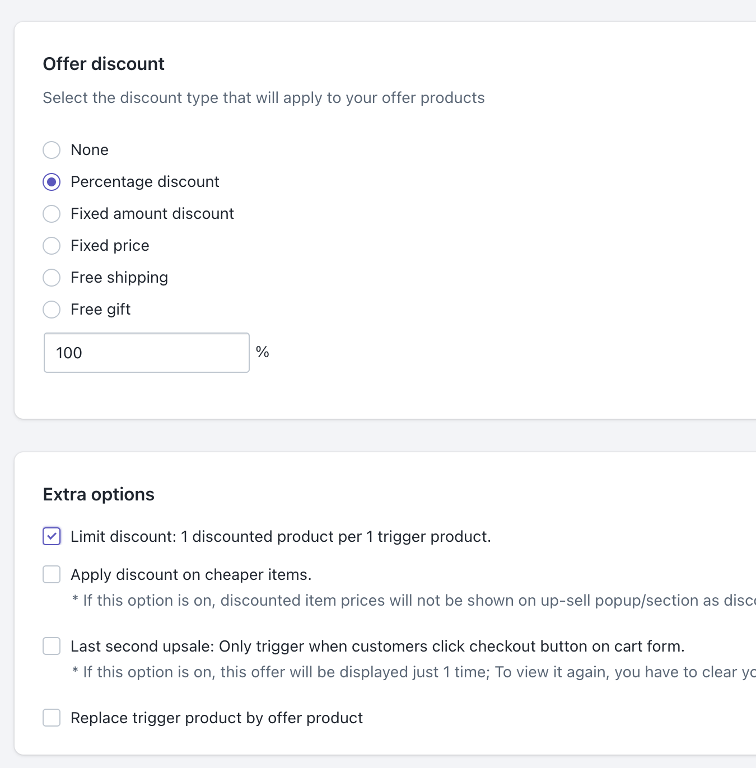Click the Offer discount section heading
Screen dimensions: 756x768
pyautogui.click(x=104, y=64)
